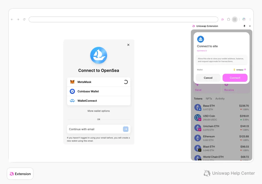Toggle the browser side panel icon
The height and width of the screenshot is (184, 262).
tap(235, 19)
